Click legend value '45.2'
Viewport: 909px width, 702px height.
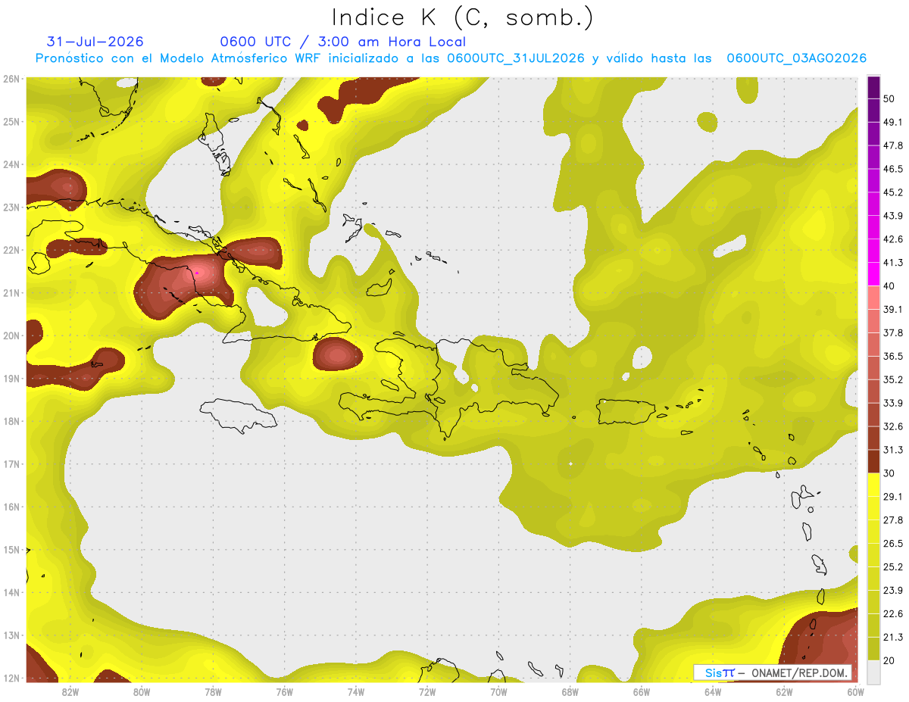coord(892,192)
